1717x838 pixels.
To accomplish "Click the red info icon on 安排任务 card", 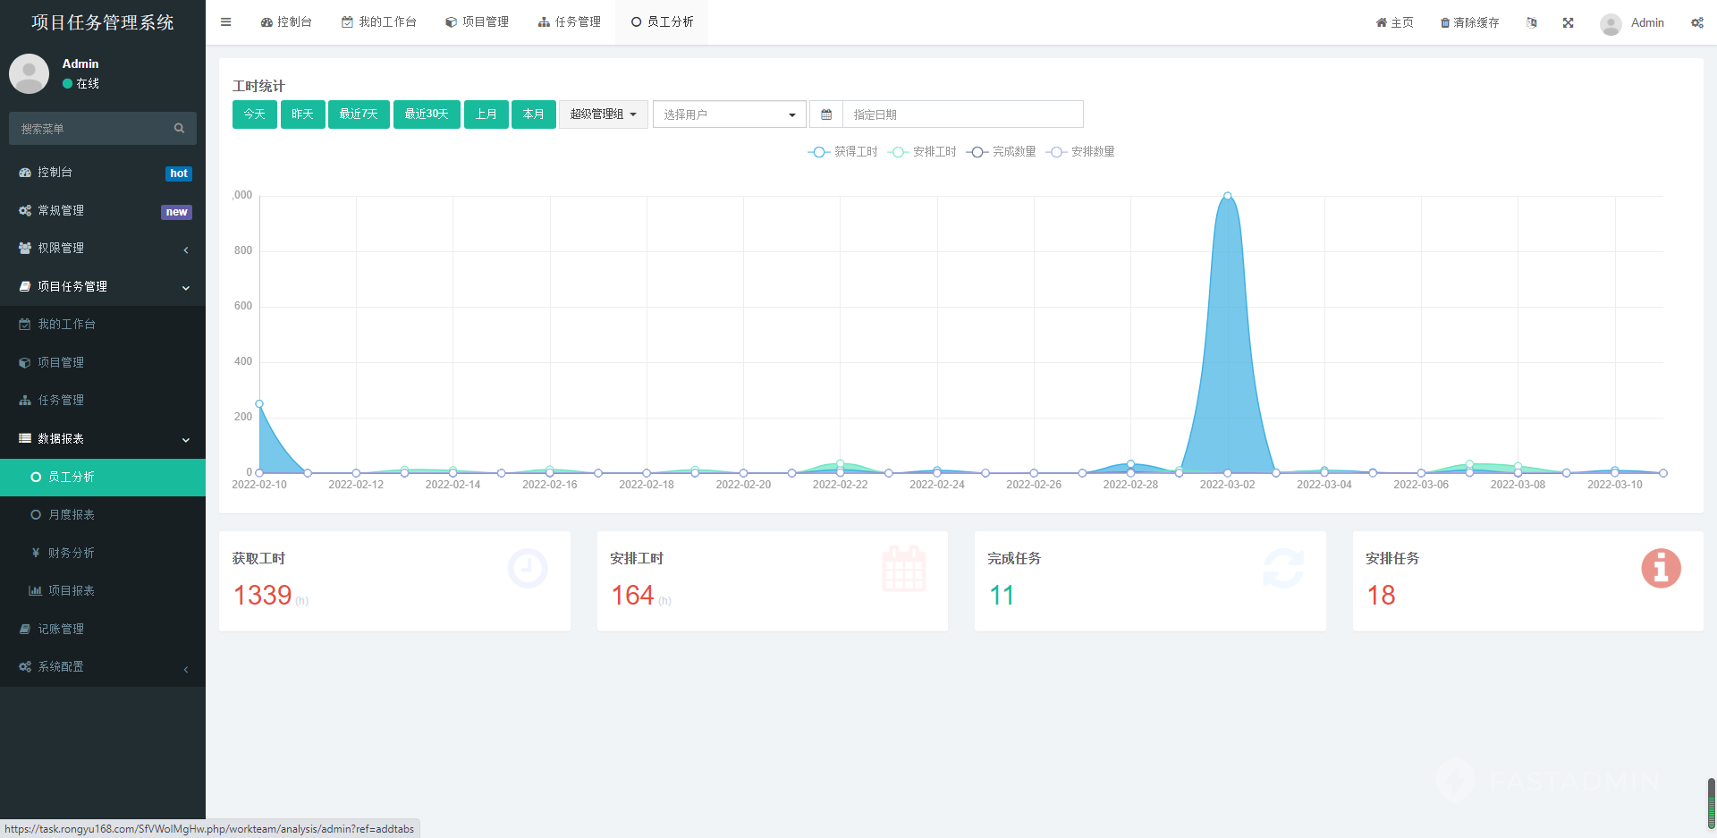I will point(1661,569).
